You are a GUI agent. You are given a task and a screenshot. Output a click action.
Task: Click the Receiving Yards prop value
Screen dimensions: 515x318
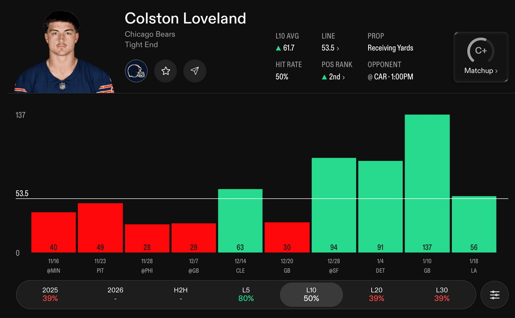point(390,48)
